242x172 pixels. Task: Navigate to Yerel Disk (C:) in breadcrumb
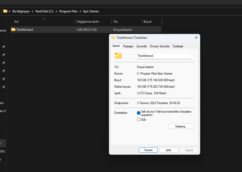(44, 11)
